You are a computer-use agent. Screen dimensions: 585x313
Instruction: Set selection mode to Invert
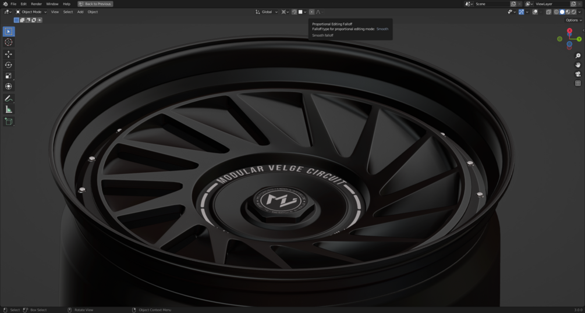[34, 20]
